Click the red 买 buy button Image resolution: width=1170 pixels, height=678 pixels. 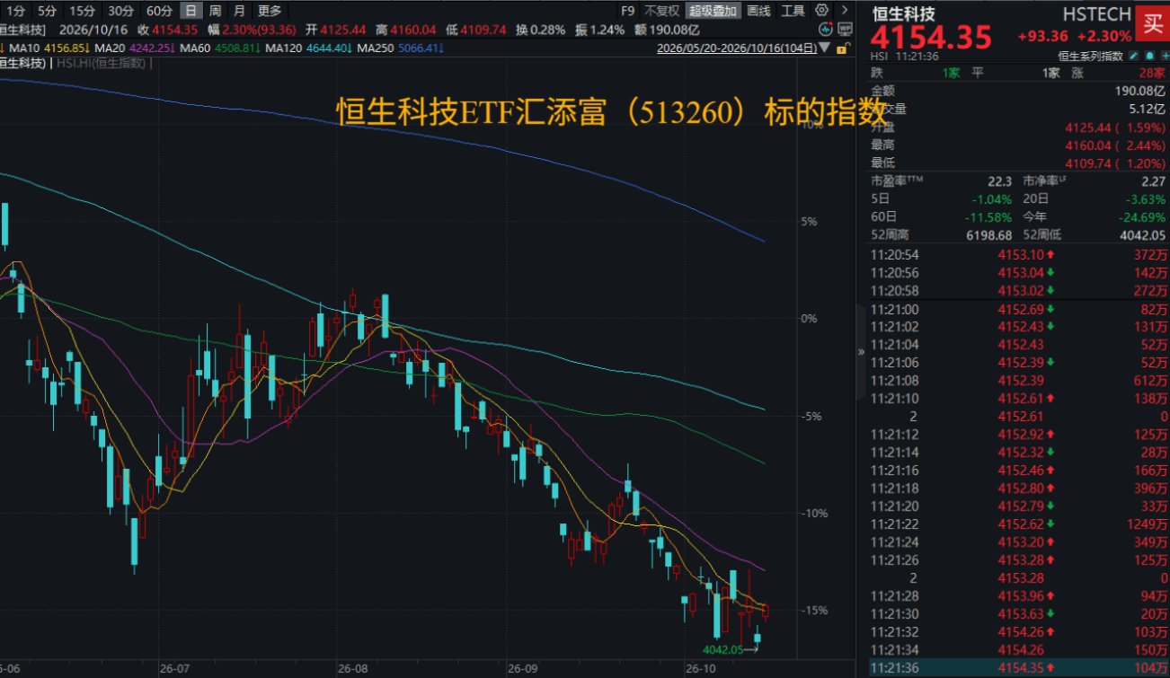pyautogui.click(x=1151, y=22)
